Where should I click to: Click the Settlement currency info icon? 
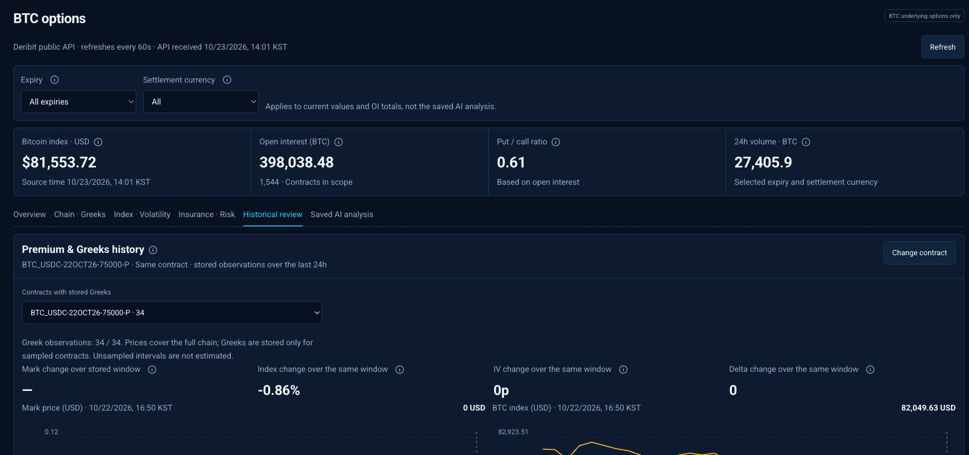coord(227,80)
